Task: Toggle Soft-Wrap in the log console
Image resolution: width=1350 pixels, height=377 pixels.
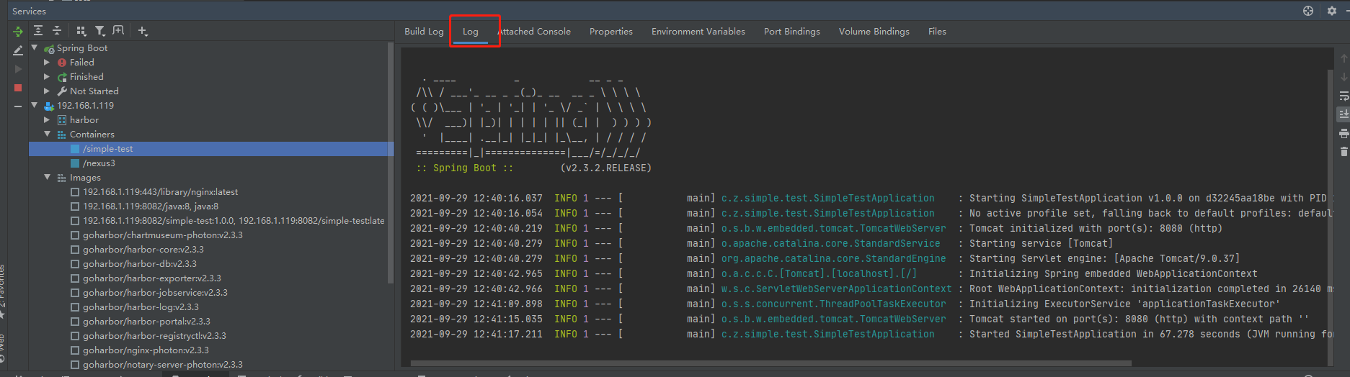Action: [x=1344, y=96]
